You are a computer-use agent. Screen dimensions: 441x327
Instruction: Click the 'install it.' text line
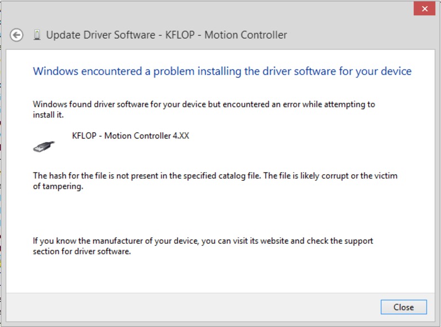pyautogui.click(x=49, y=115)
